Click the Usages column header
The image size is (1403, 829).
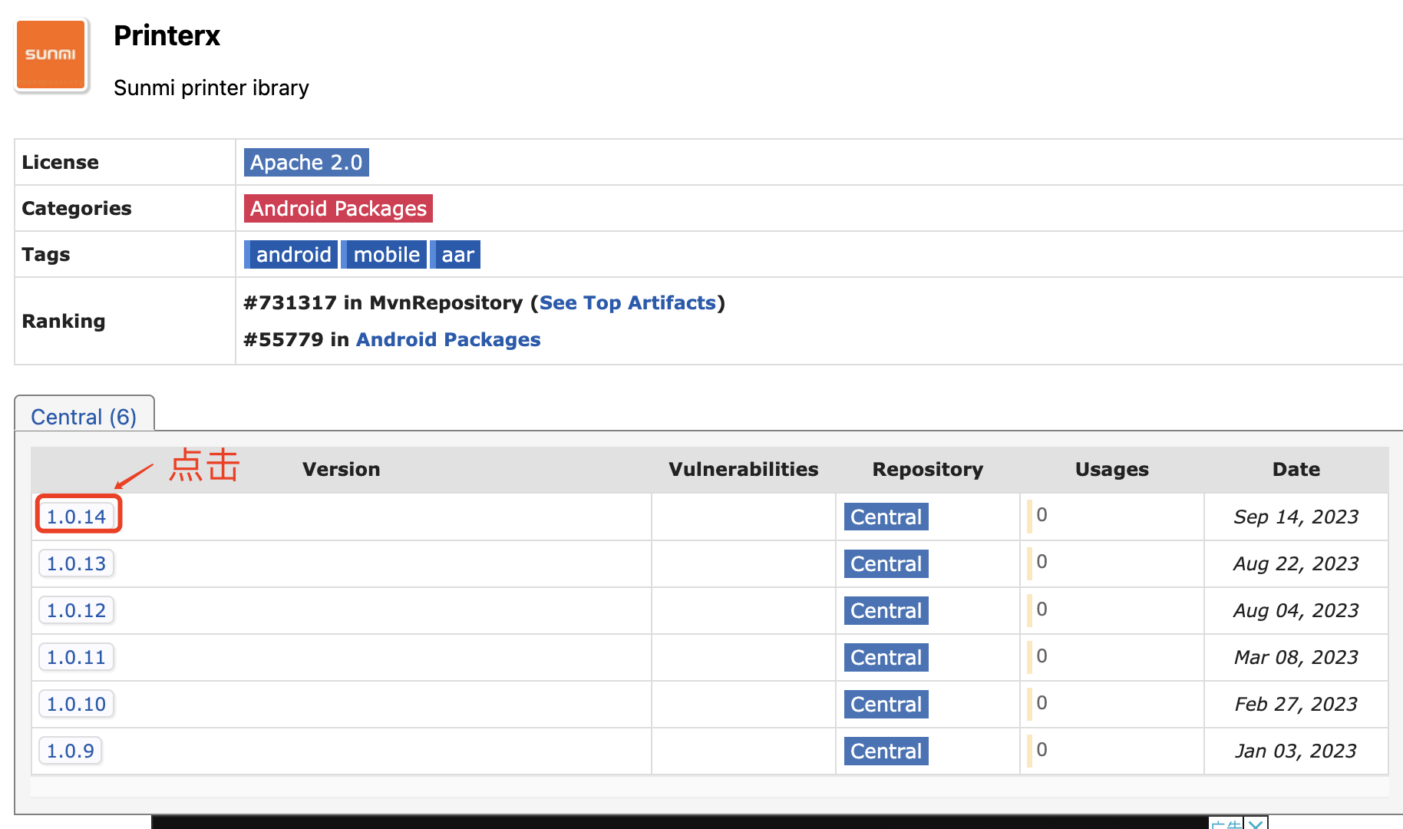point(1112,469)
